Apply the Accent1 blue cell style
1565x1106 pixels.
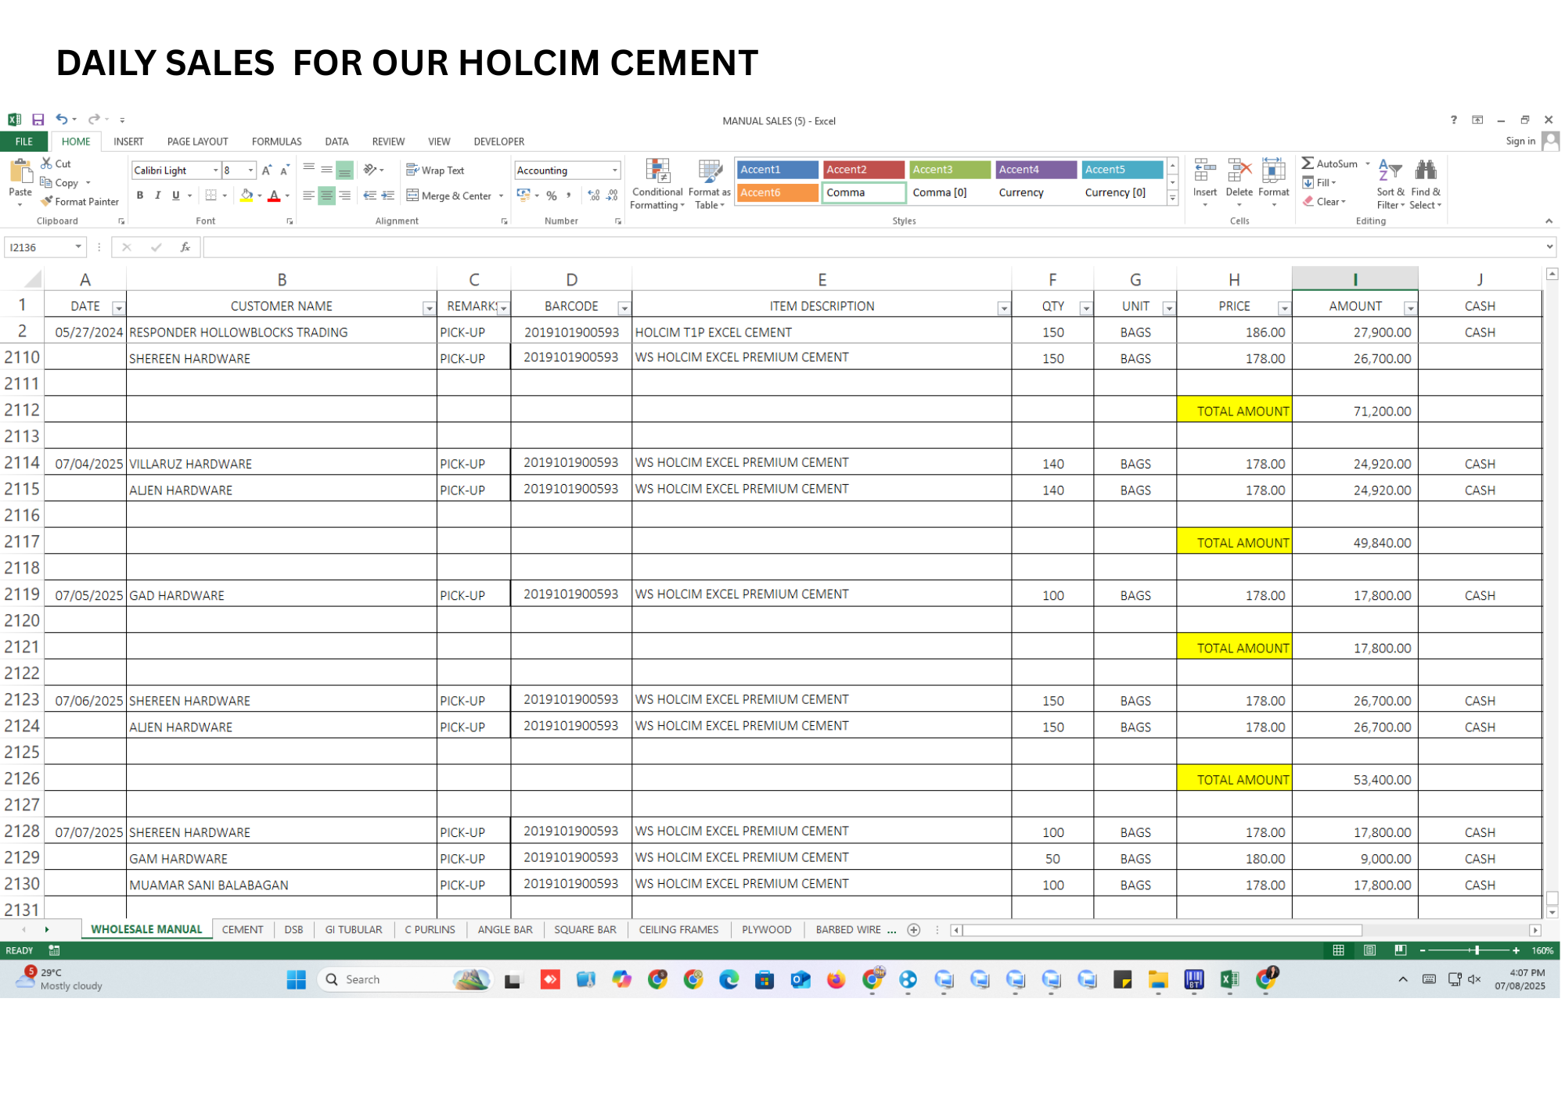[x=777, y=170]
